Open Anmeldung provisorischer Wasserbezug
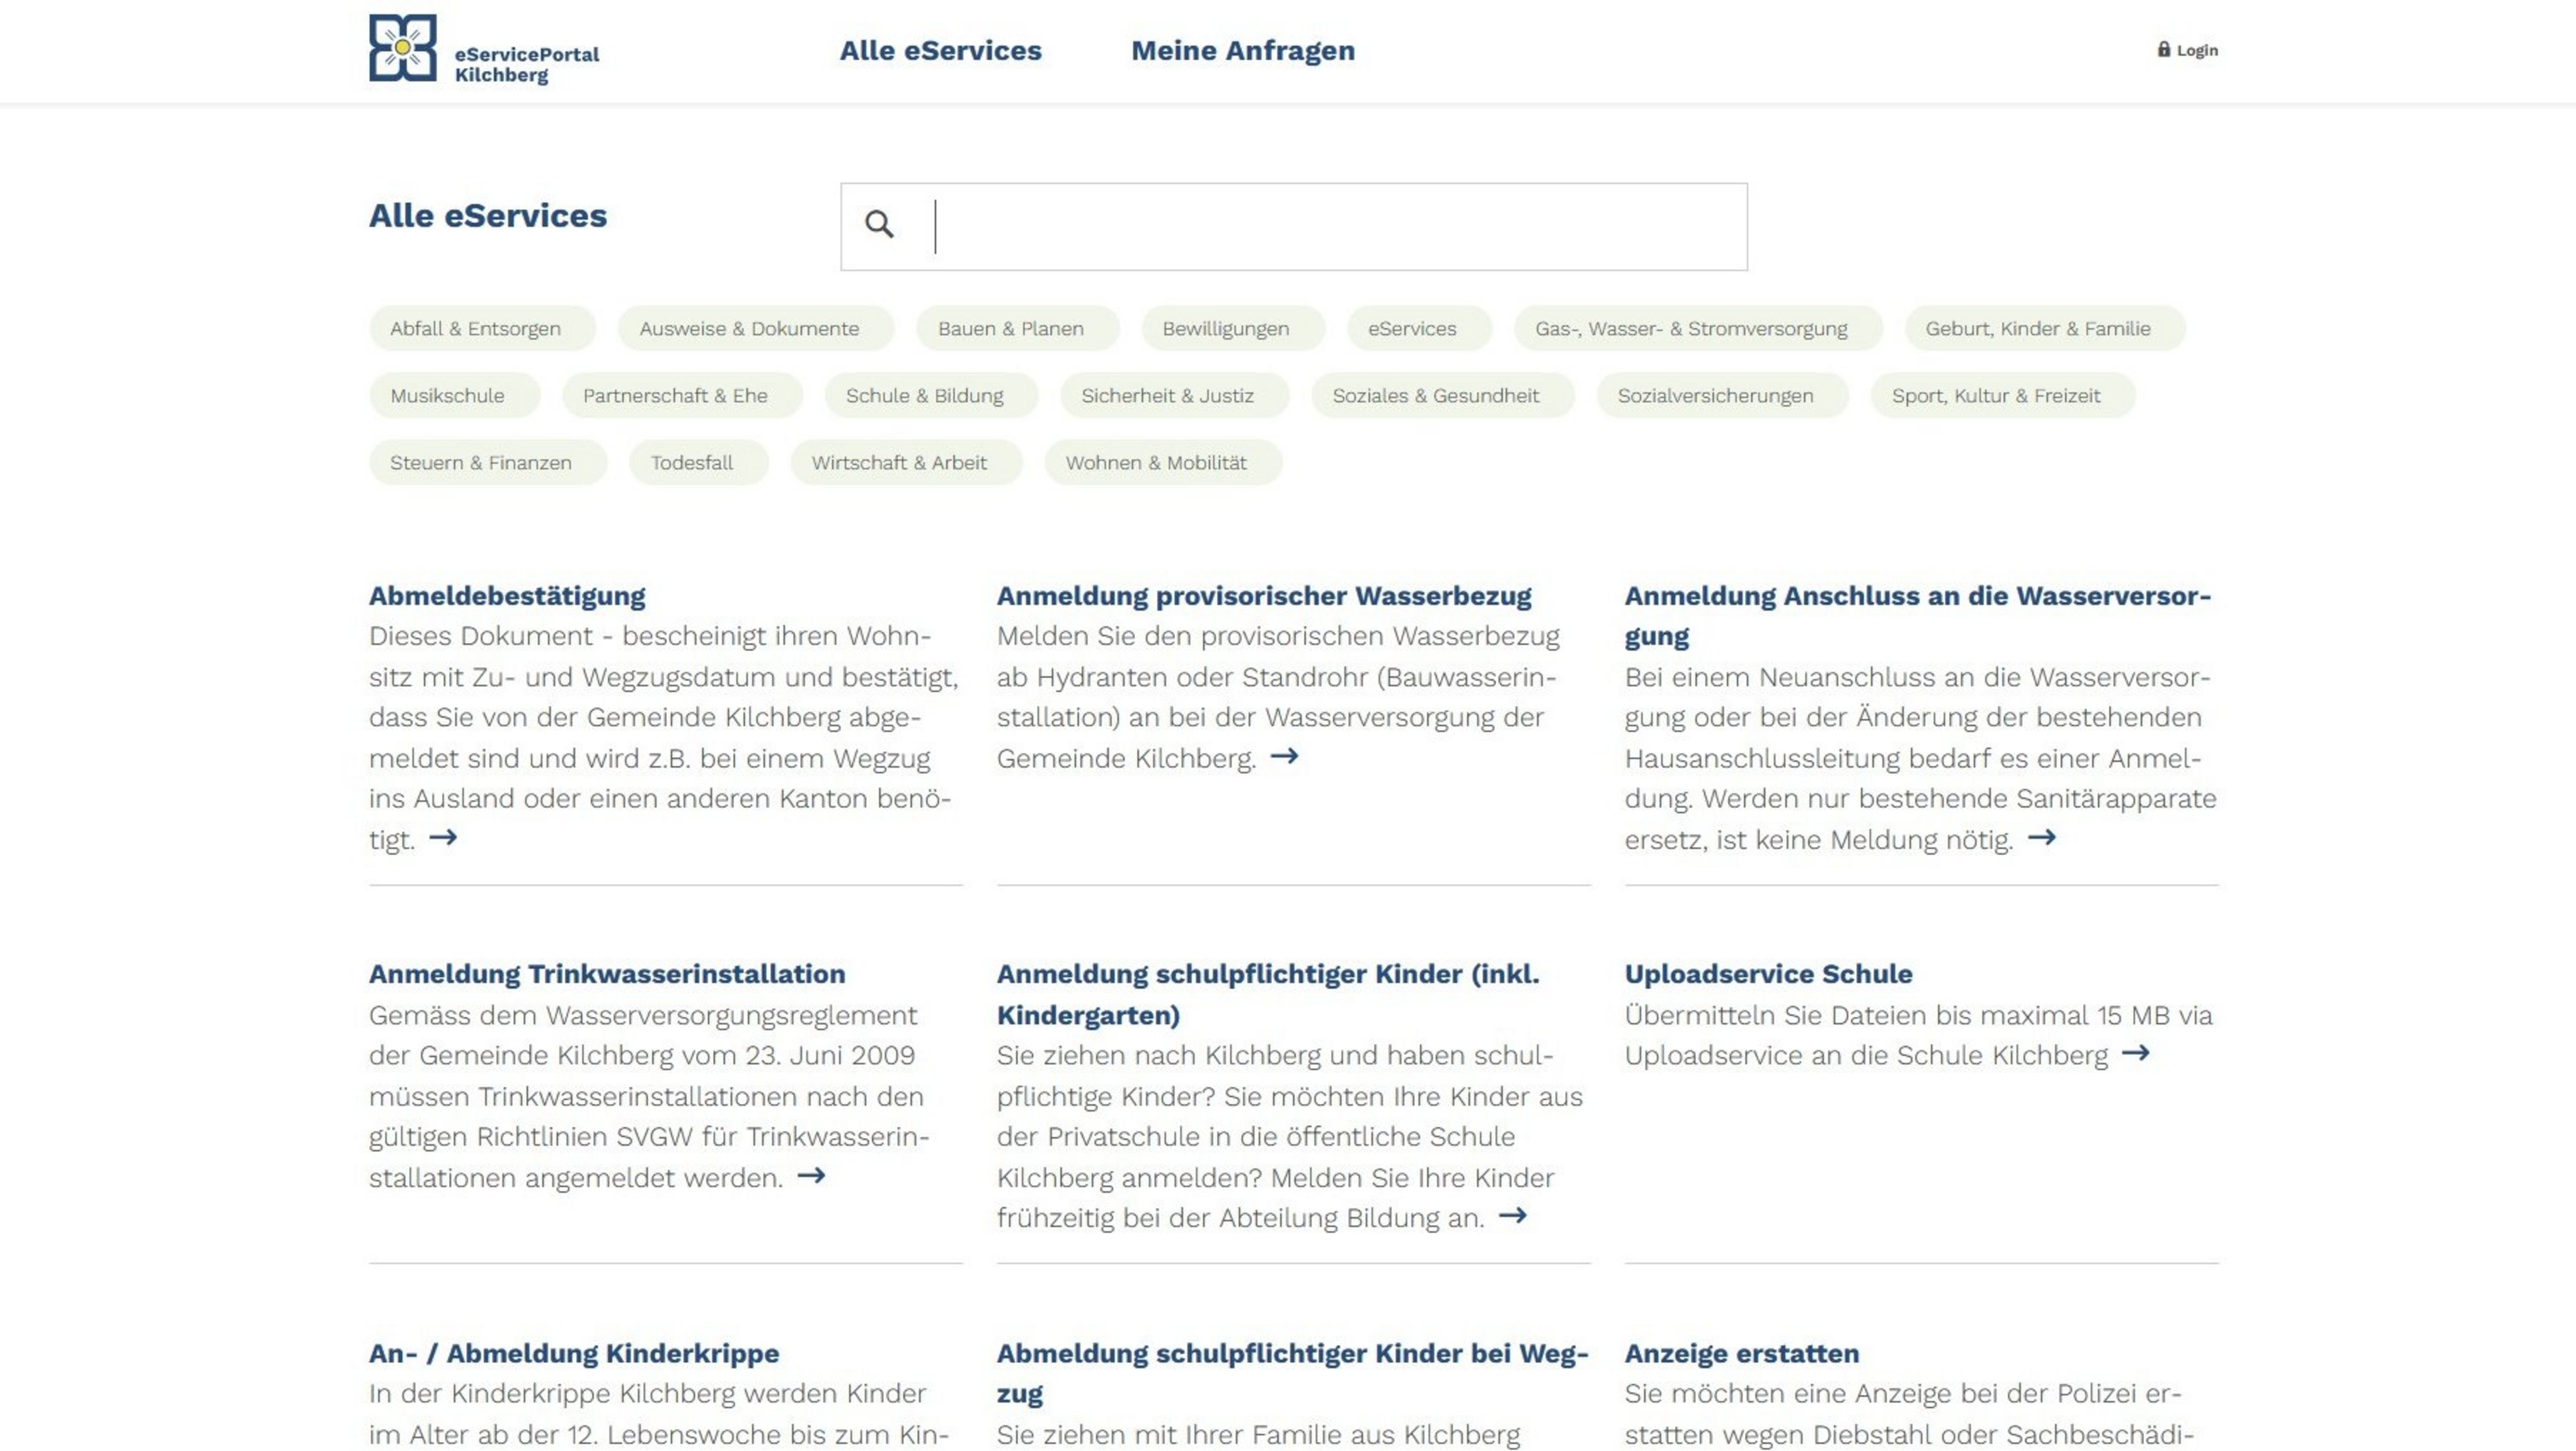Screen dimensions: 2576x1451 pos(1264,596)
